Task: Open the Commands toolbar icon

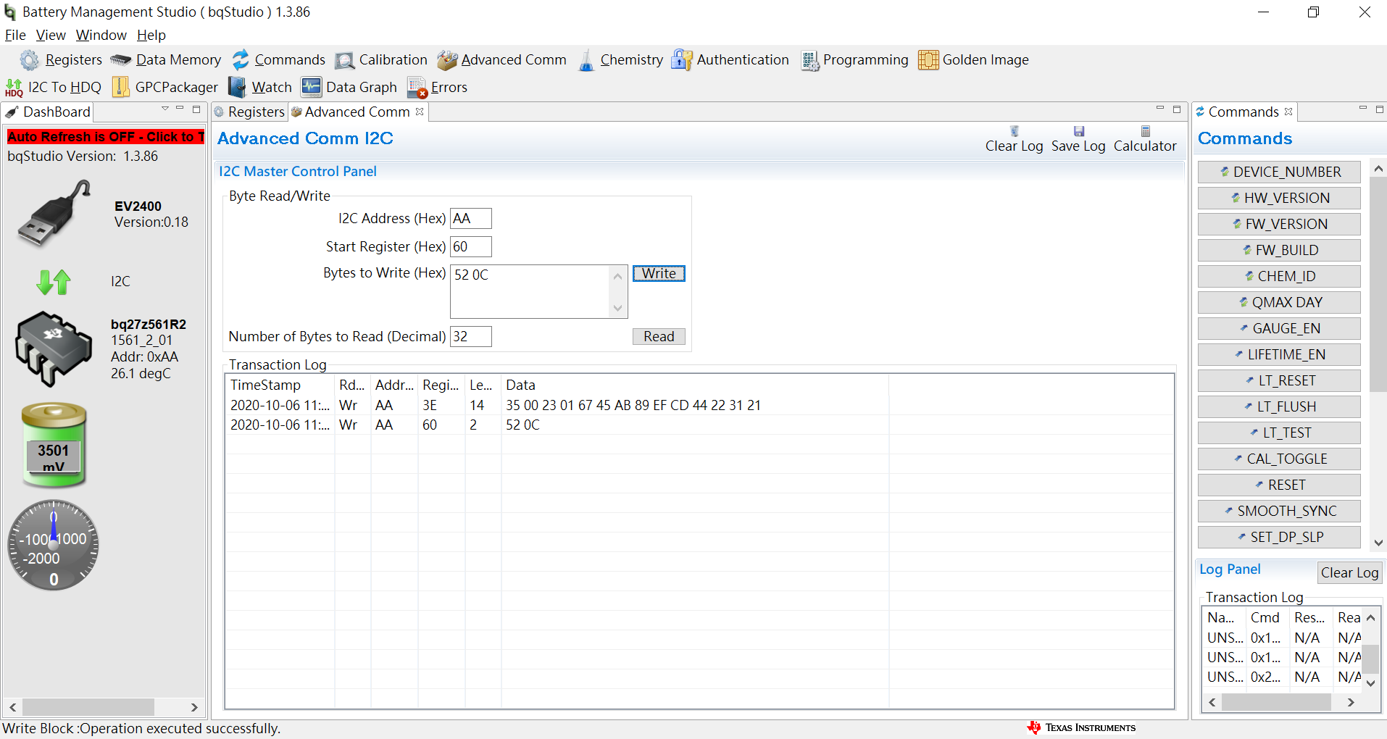Action: click(x=241, y=60)
